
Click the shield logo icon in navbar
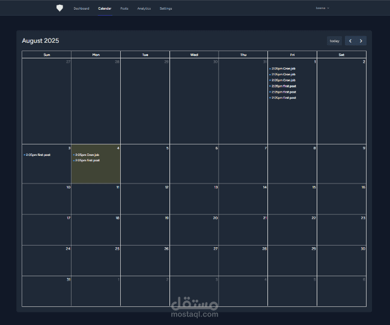59,8
